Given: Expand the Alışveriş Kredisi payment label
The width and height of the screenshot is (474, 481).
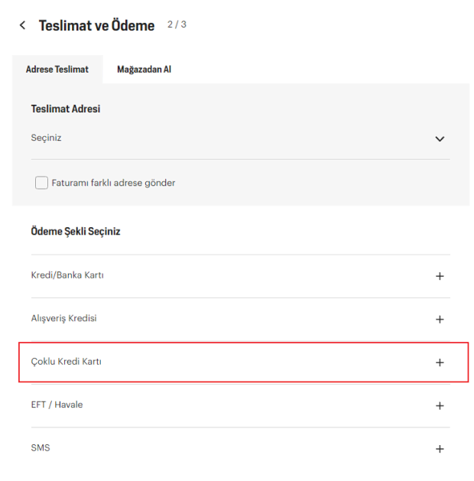Looking at the screenshot, I should [x=64, y=318].
